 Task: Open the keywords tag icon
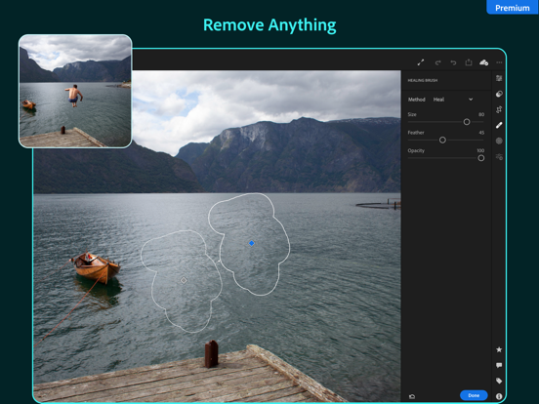499,381
